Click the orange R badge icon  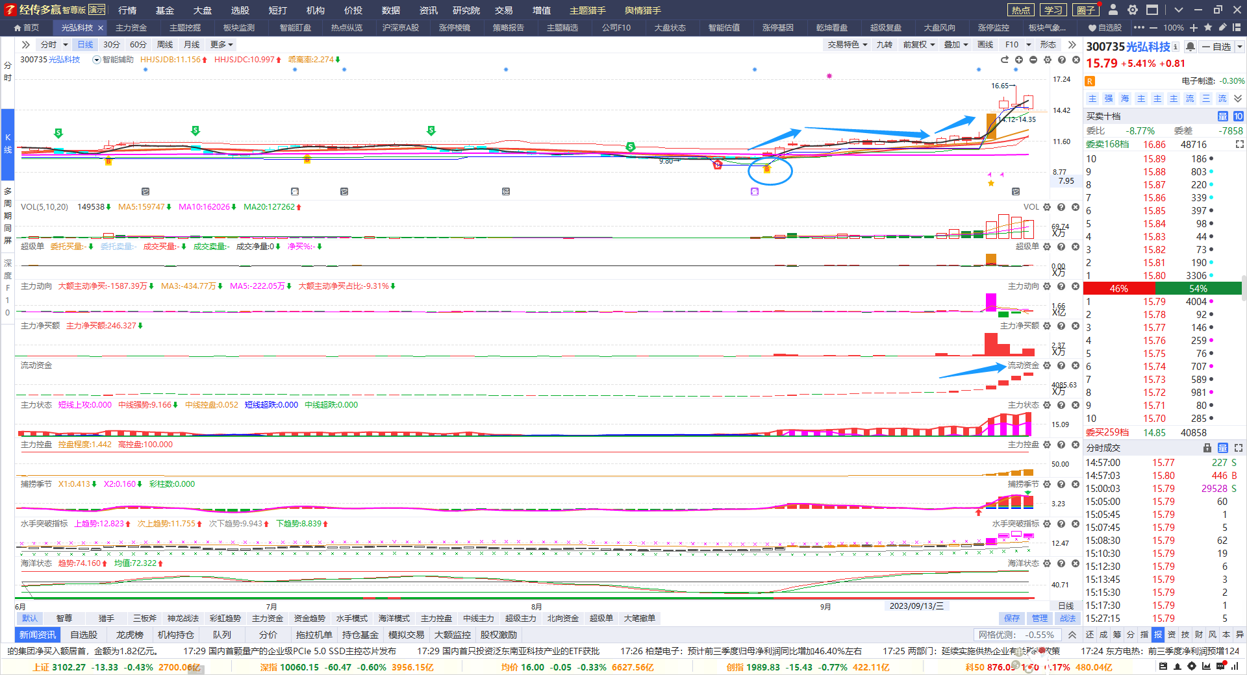(x=1090, y=81)
